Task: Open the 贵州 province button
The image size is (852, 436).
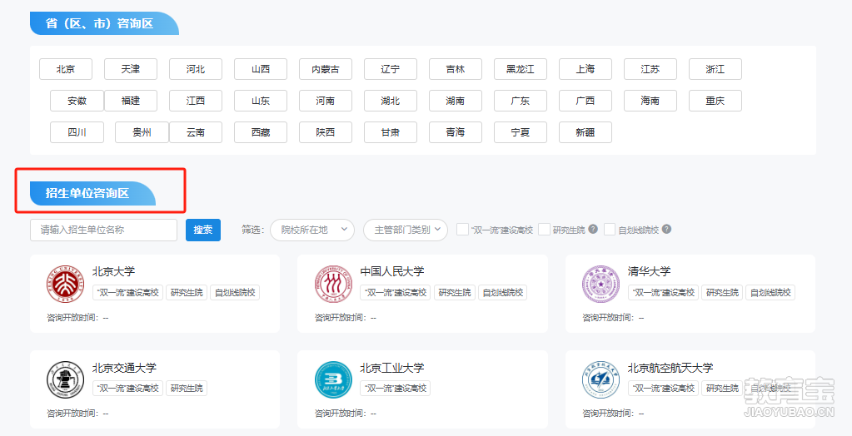Action: (x=142, y=132)
